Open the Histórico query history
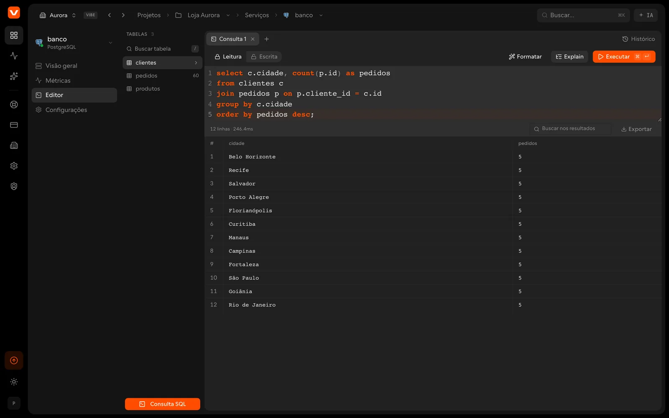 (x=638, y=39)
